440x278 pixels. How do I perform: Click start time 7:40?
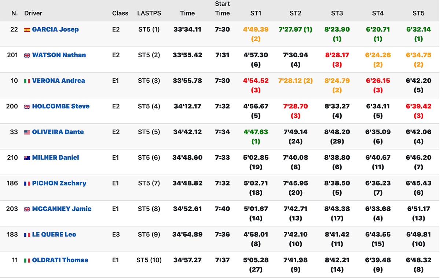click(223, 209)
